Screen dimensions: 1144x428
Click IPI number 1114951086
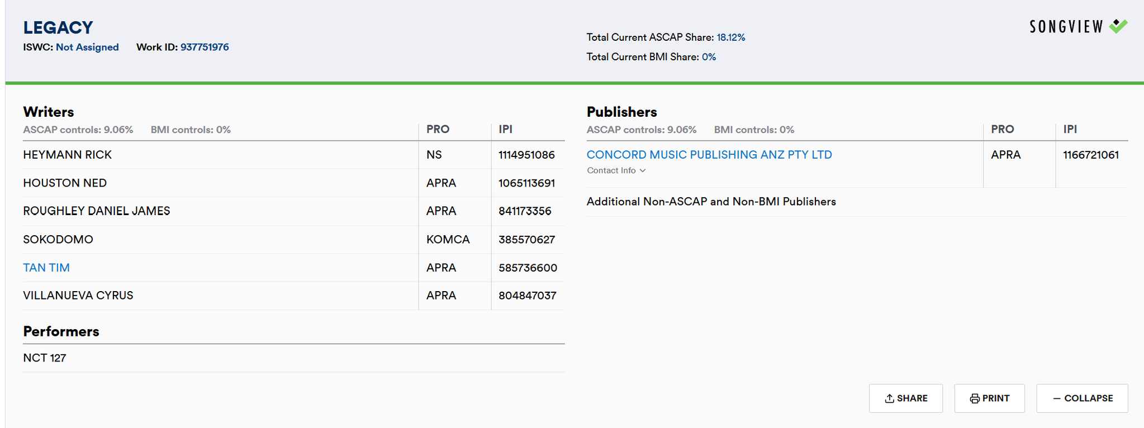[526, 155]
